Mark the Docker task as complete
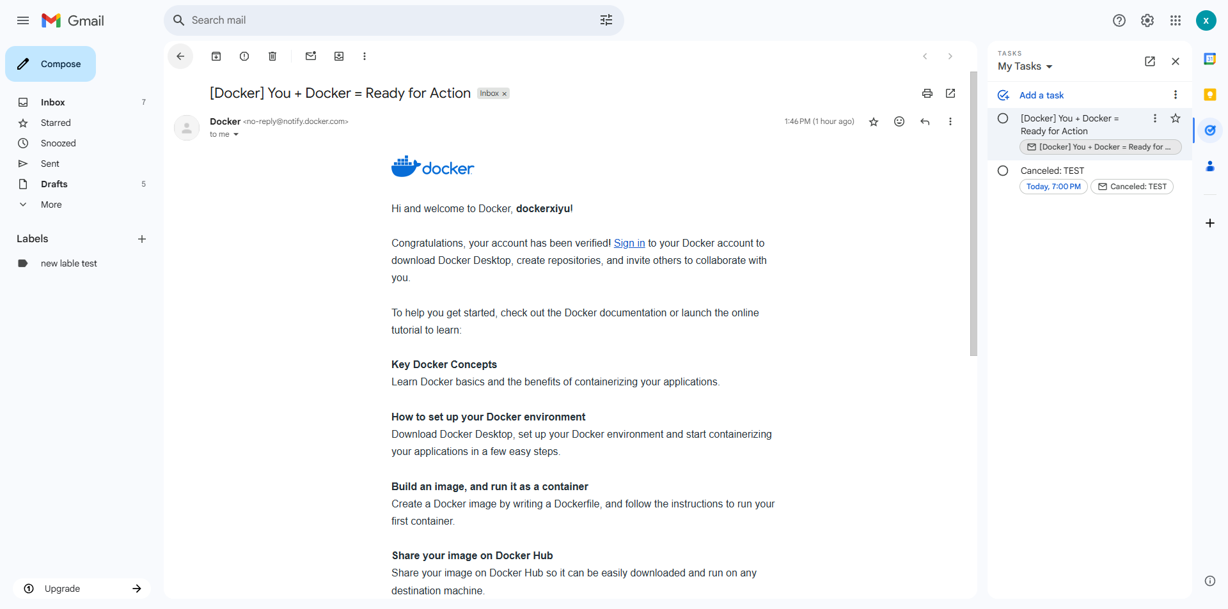The width and height of the screenshot is (1228, 609). pos(1003,118)
